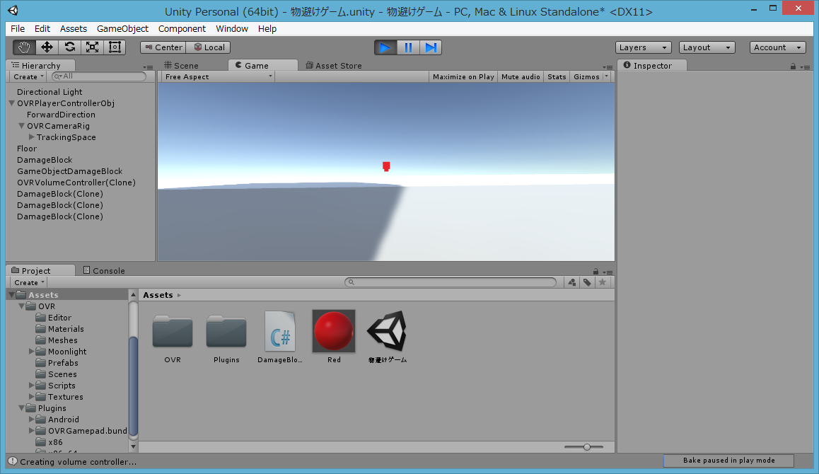Open the GameObject menu

click(x=123, y=29)
